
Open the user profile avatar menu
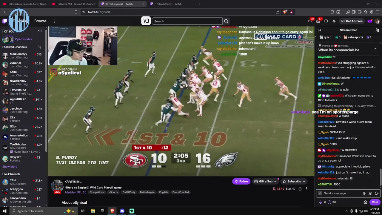pos(377,21)
